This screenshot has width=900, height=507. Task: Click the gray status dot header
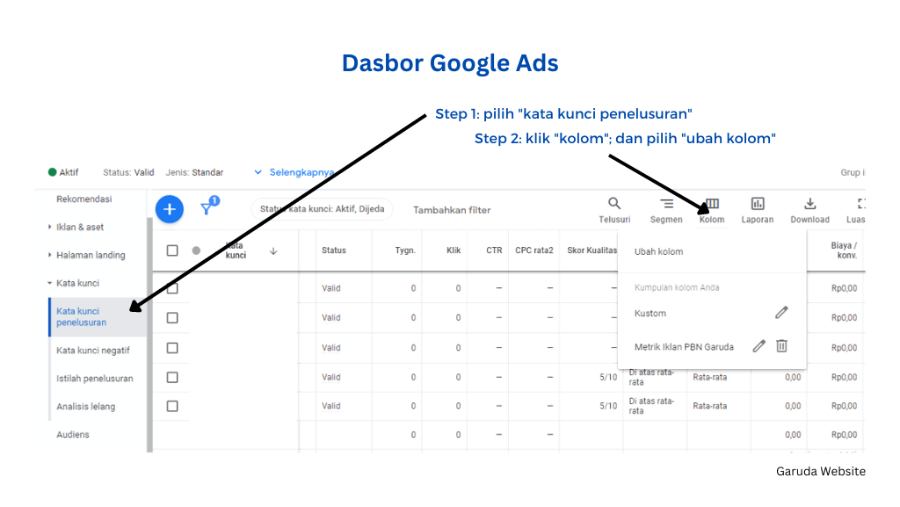click(196, 250)
